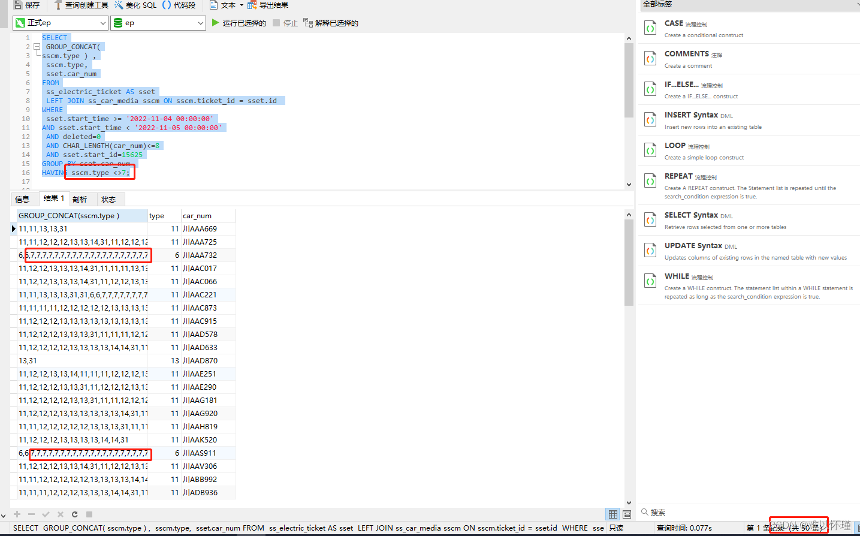Delete a record using the minus icon
The height and width of the screenshot is (536, 860).
coord(31,514)
